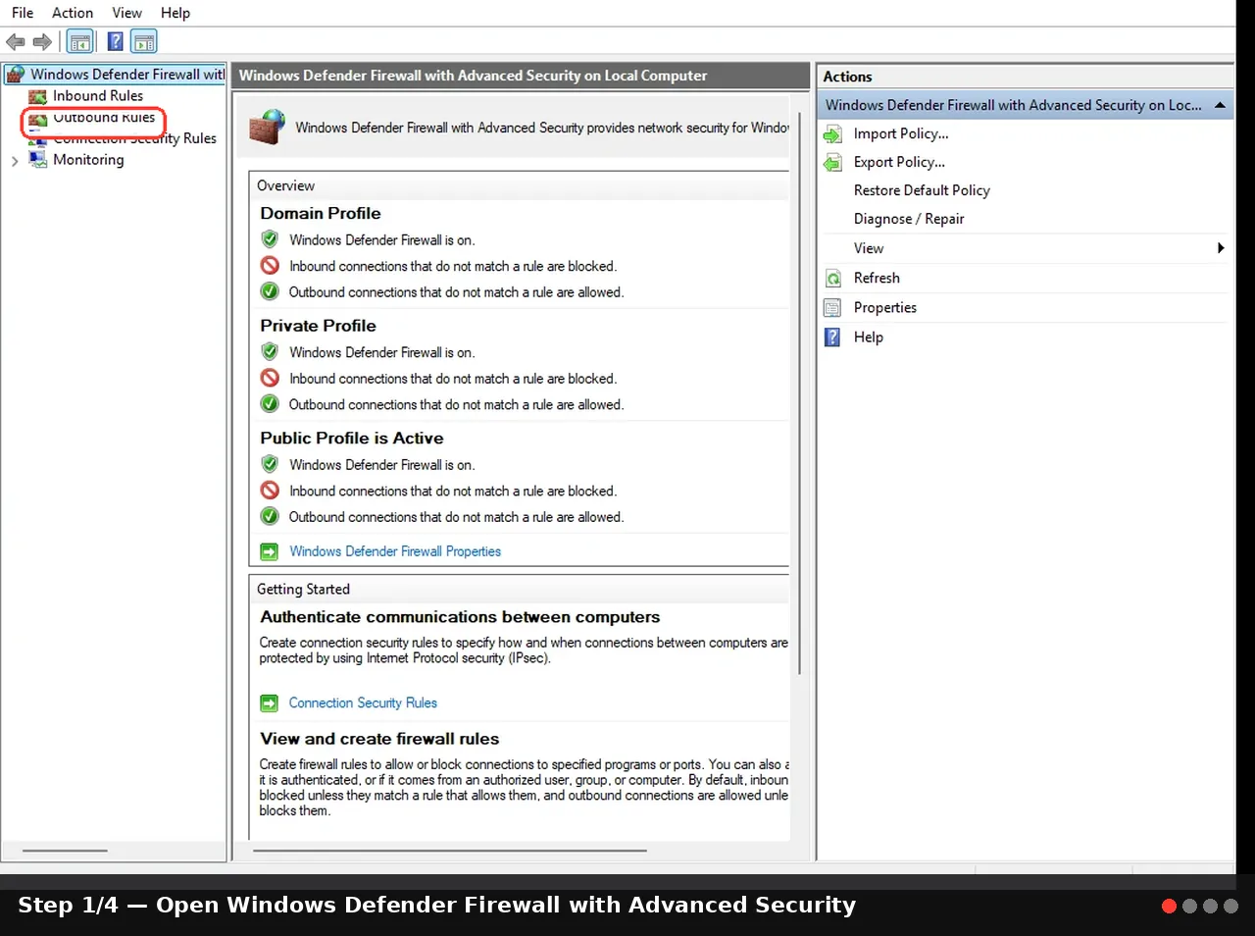Click View and create firewall rules heading
Screen dimensions: 1255x936
(379, 739)
